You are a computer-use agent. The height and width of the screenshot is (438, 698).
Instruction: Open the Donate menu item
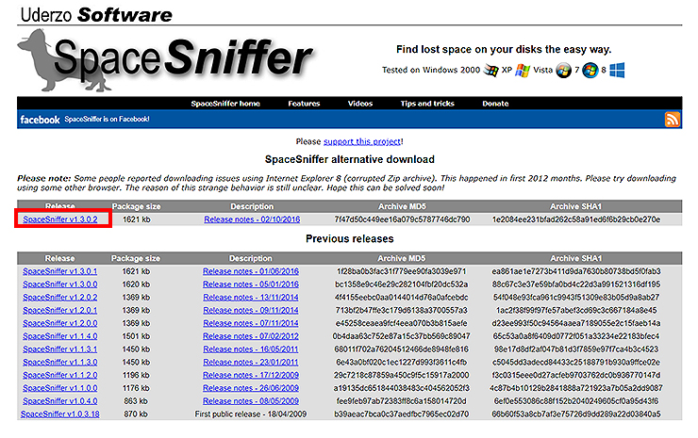tap(495, 104)
